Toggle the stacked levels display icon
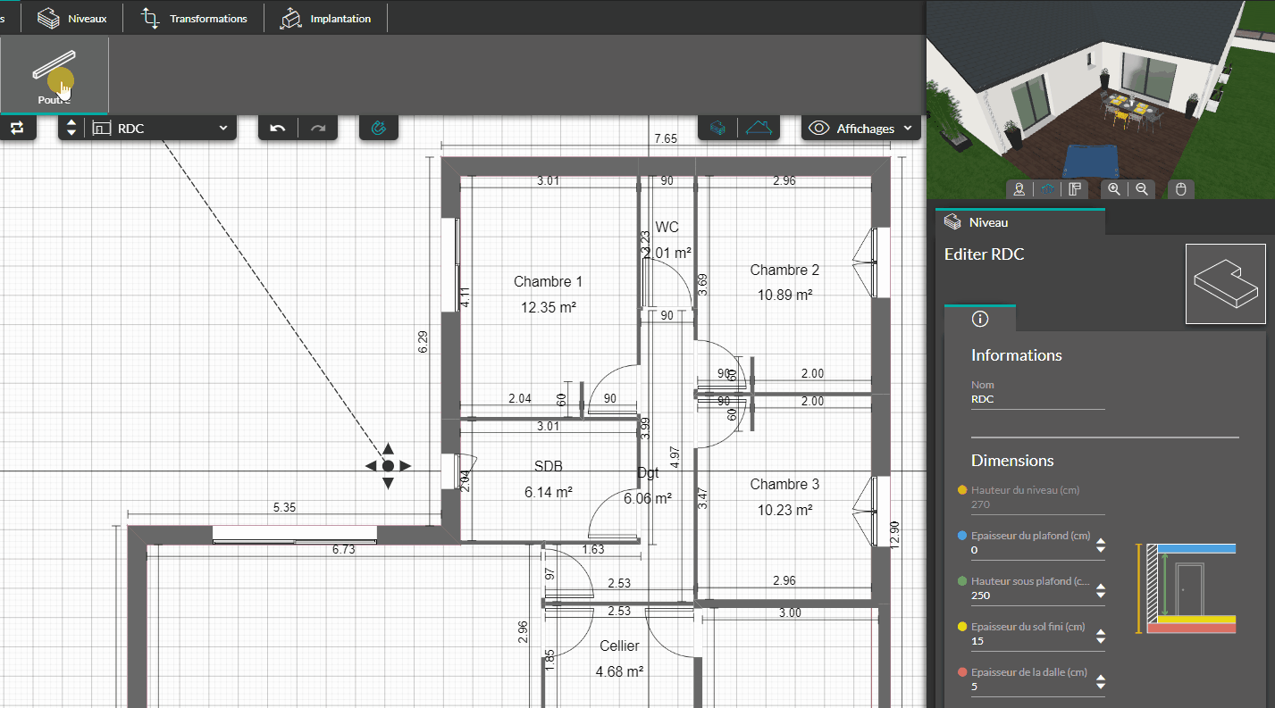The image size is (1275, 708). (717, 129)
